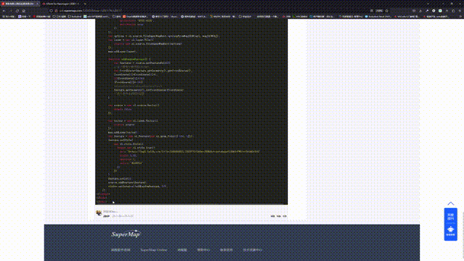This screenshot has width=464, height=261.
Task: Go forward in browser history
Action: pos(11,11)
